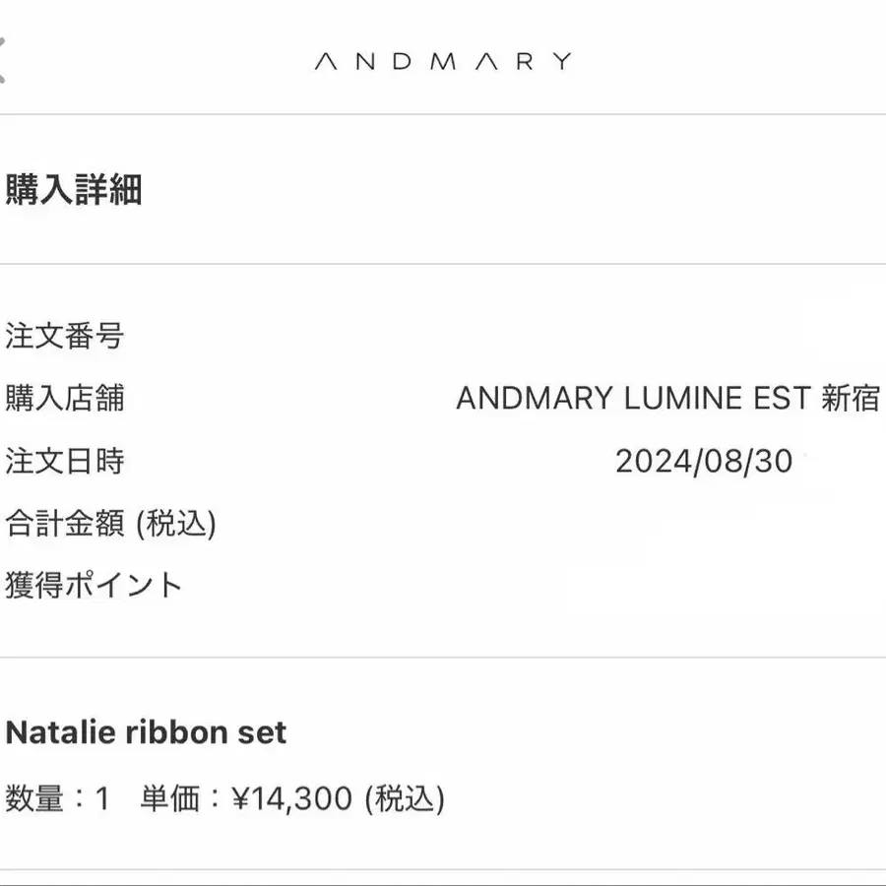Click the 獲得ポイント label
This screenshot has width=886, height=886.
coord(95,585)
